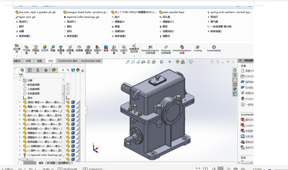Expand the 注解 annotations tree node
The height and width of the screenshot is (170, 288).
20,80
